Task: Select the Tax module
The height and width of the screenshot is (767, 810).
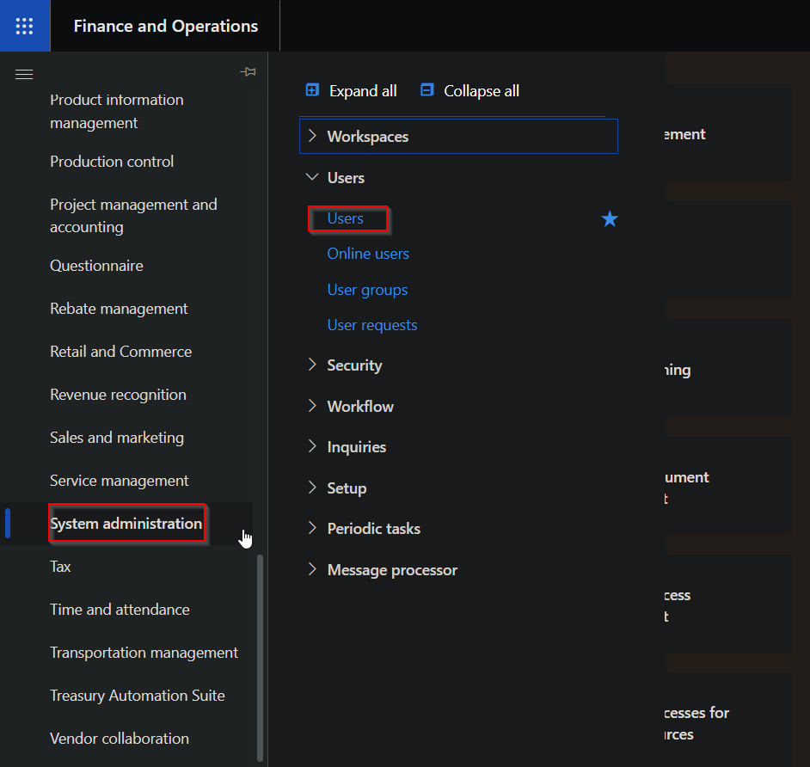Action: click(x=60, y=567)
